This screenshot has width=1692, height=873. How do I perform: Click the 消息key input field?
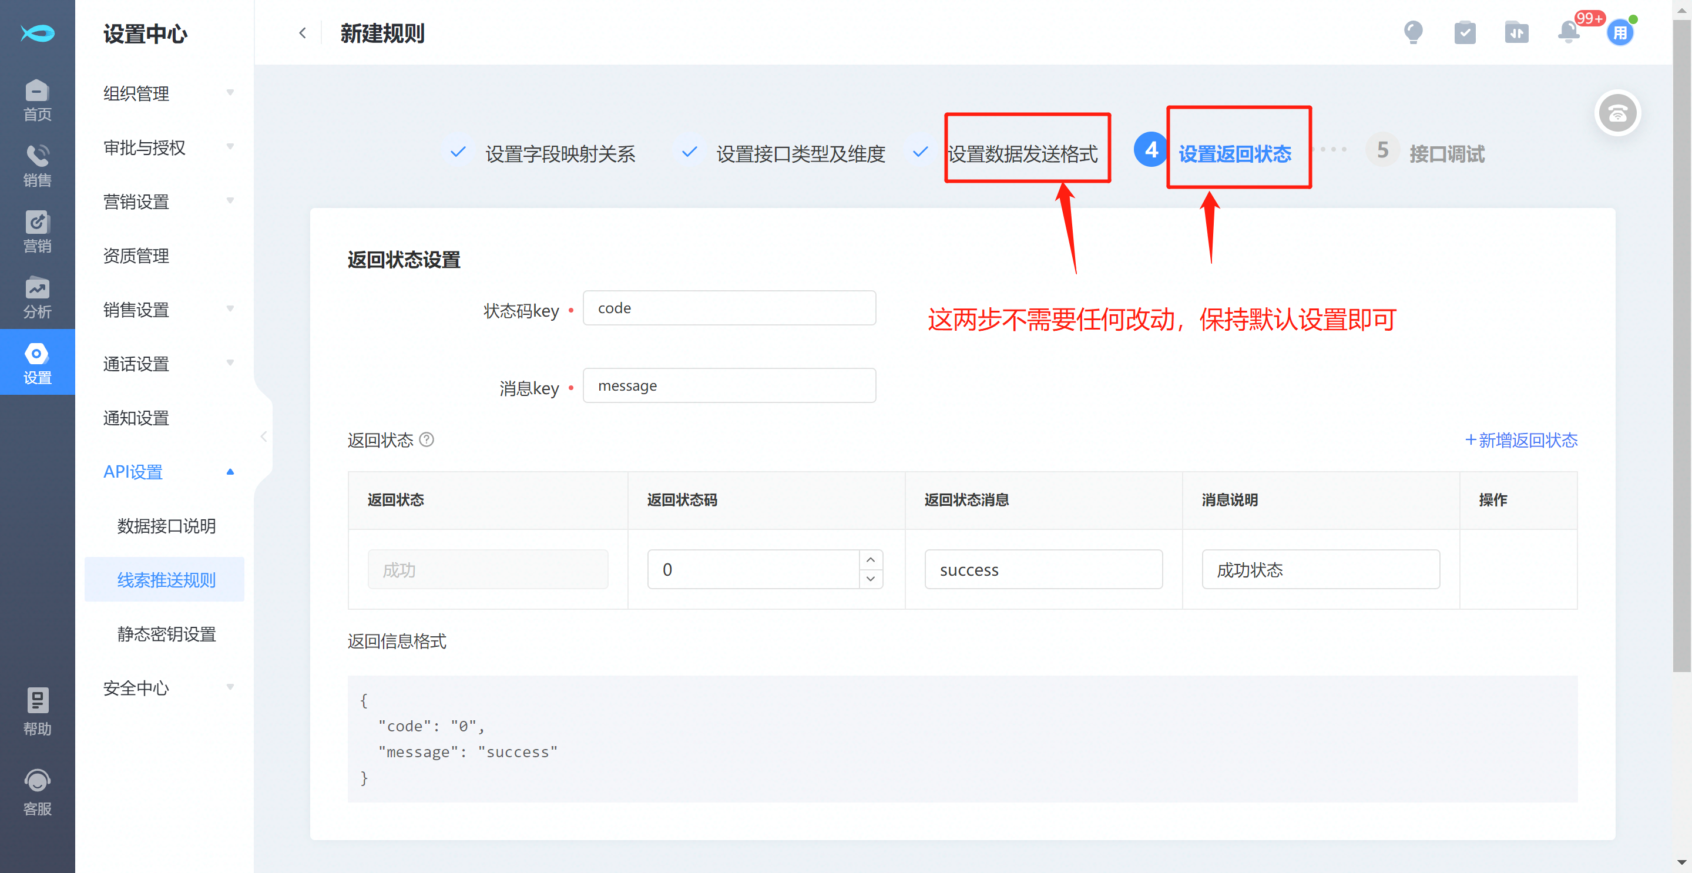pos(729,385)
